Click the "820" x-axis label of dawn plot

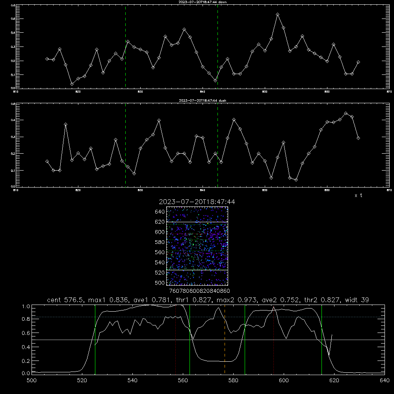tap(78, 92)
